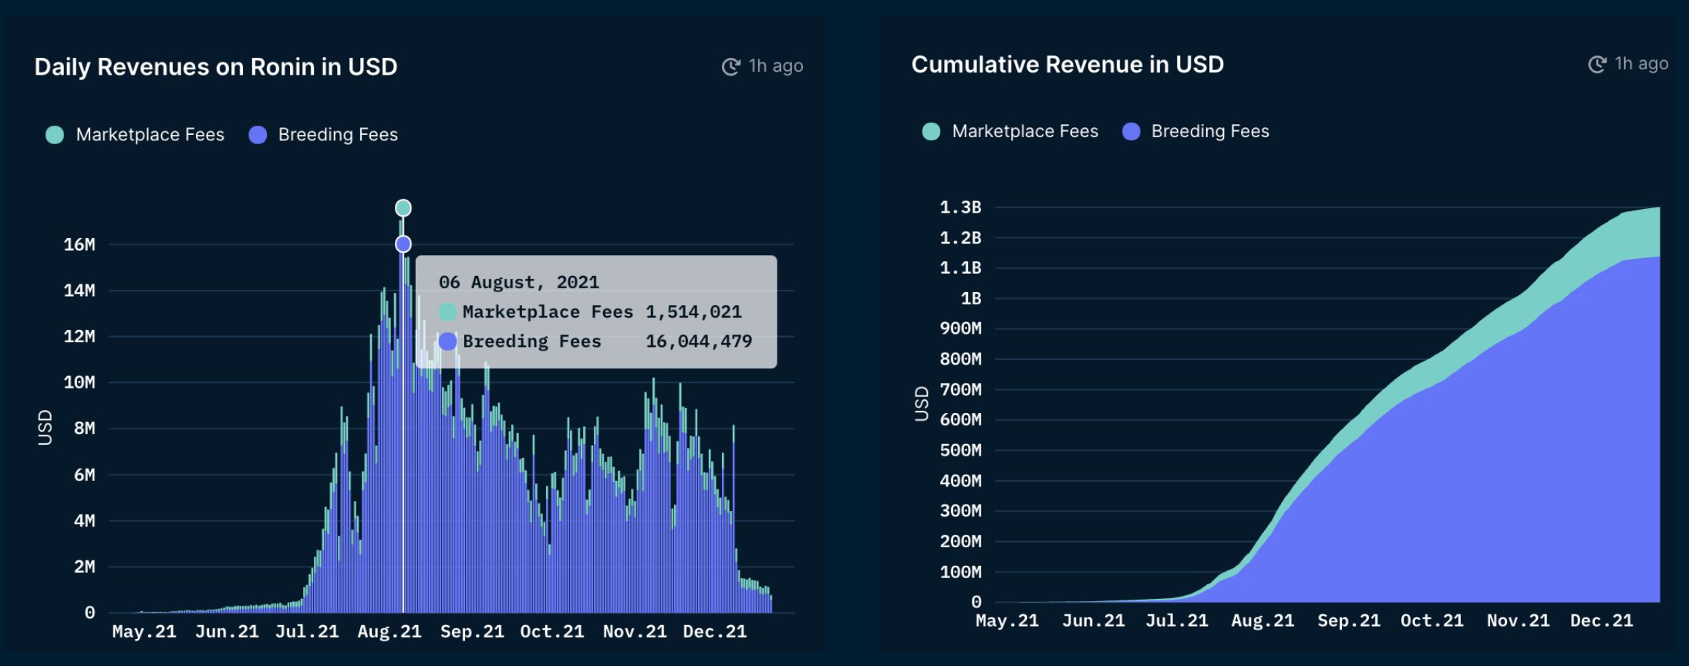Click the 1.3B label on cumulative chart axis

click(x=960, y=207)
